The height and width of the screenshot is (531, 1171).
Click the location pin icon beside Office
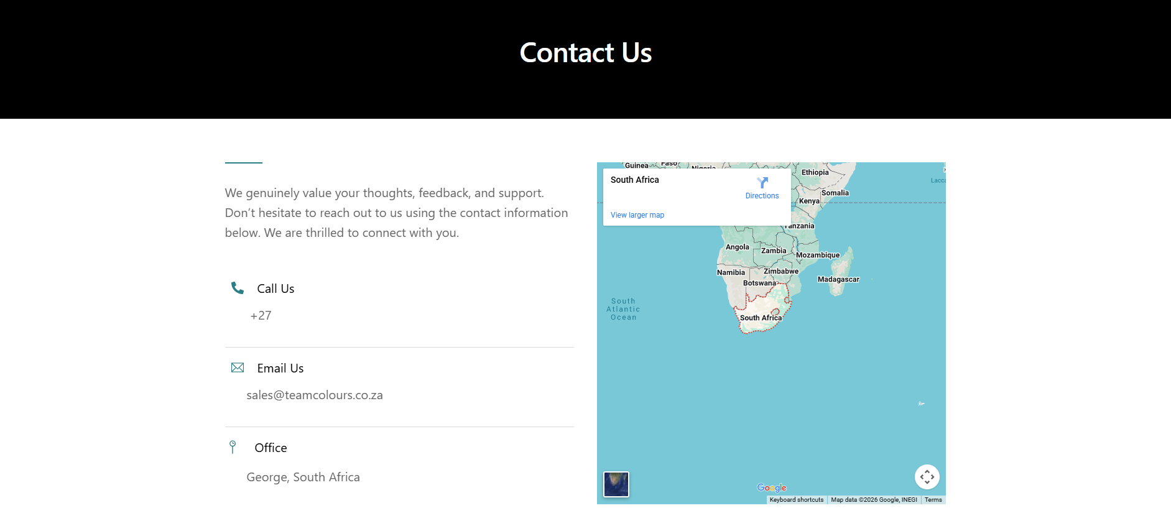pos(233,447)
